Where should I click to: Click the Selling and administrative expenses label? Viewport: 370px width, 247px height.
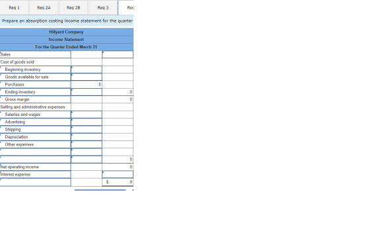[33, 107]
